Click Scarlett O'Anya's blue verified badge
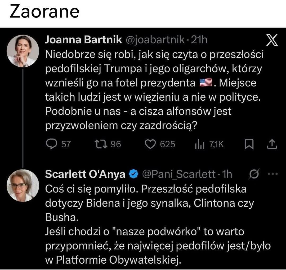The height and width of the screenshot is (270, 286). tap(133, 174)
